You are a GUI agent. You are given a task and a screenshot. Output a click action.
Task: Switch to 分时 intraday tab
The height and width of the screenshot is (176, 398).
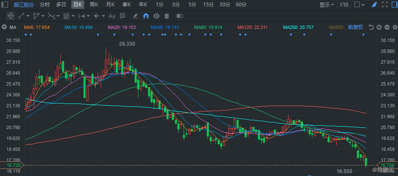[44, 5]
